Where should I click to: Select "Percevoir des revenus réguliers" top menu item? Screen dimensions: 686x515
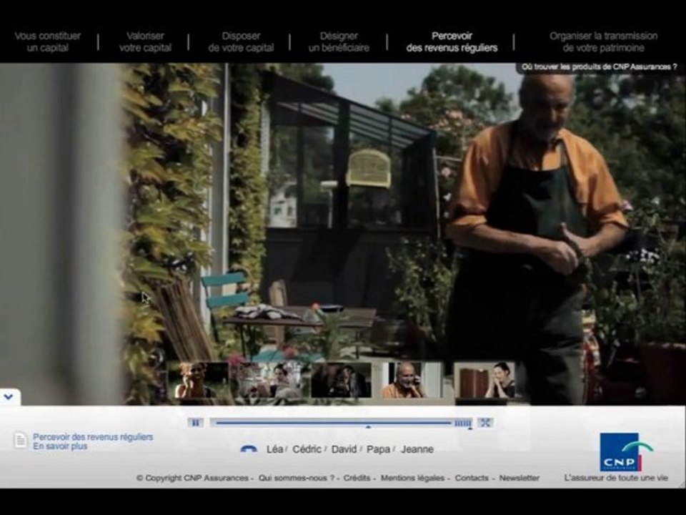click(x=452, y=41)
